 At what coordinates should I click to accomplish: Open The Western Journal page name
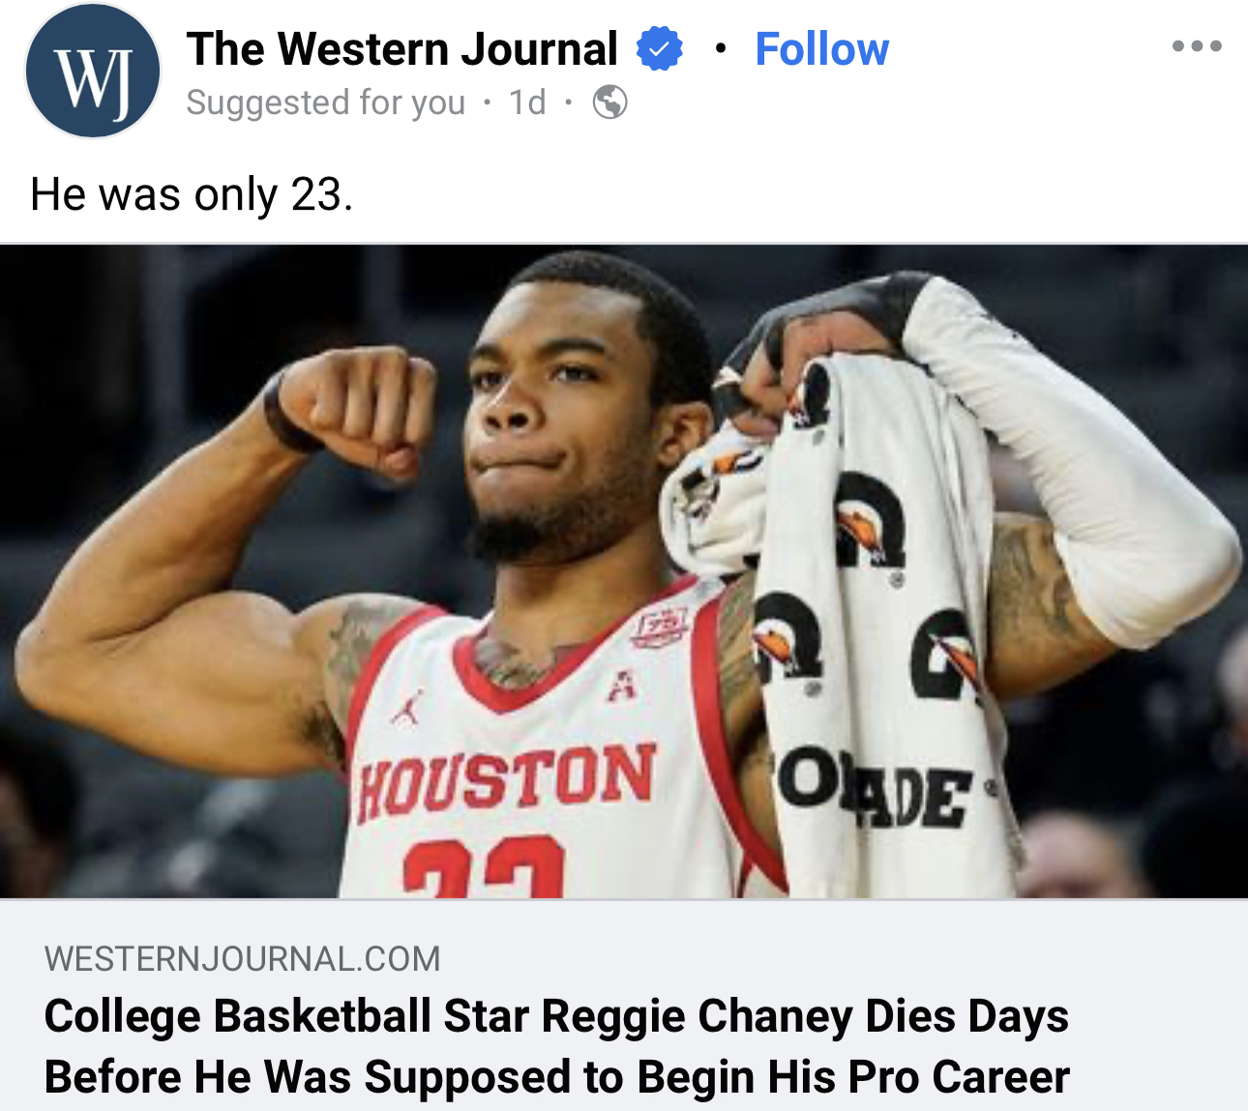(x=401, y=49)
